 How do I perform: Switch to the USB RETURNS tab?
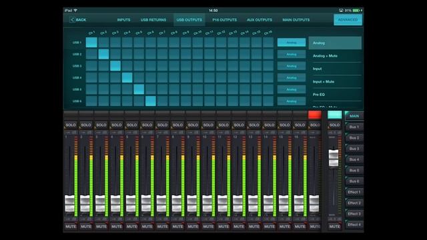point(153,20)
